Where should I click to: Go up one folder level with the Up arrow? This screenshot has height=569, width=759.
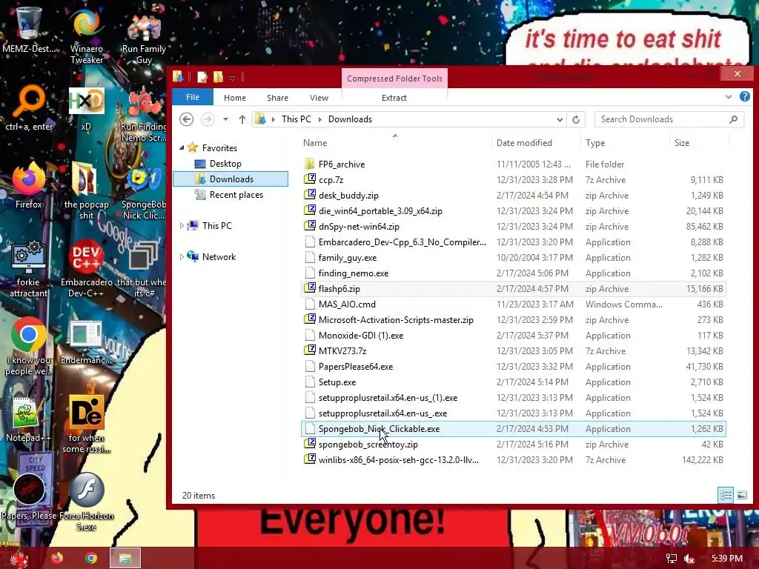tap(242, 119)
